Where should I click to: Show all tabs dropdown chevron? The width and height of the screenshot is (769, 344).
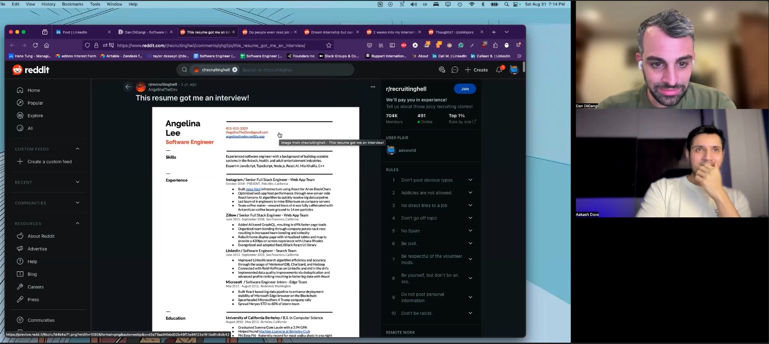[506, 32]
